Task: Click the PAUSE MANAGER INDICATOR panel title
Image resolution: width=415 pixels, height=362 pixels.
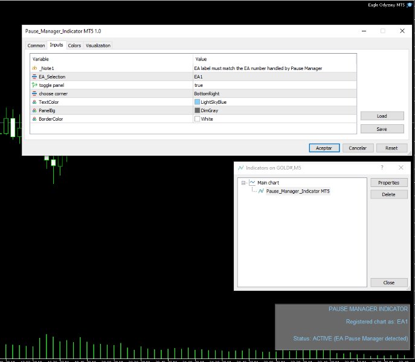Action: pyautogui.click(x=368, y=309)
